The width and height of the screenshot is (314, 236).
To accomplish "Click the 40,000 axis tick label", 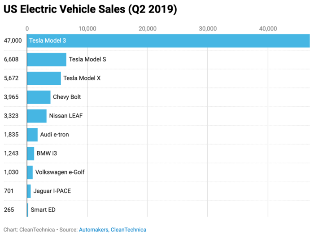I will coord(268,29).
